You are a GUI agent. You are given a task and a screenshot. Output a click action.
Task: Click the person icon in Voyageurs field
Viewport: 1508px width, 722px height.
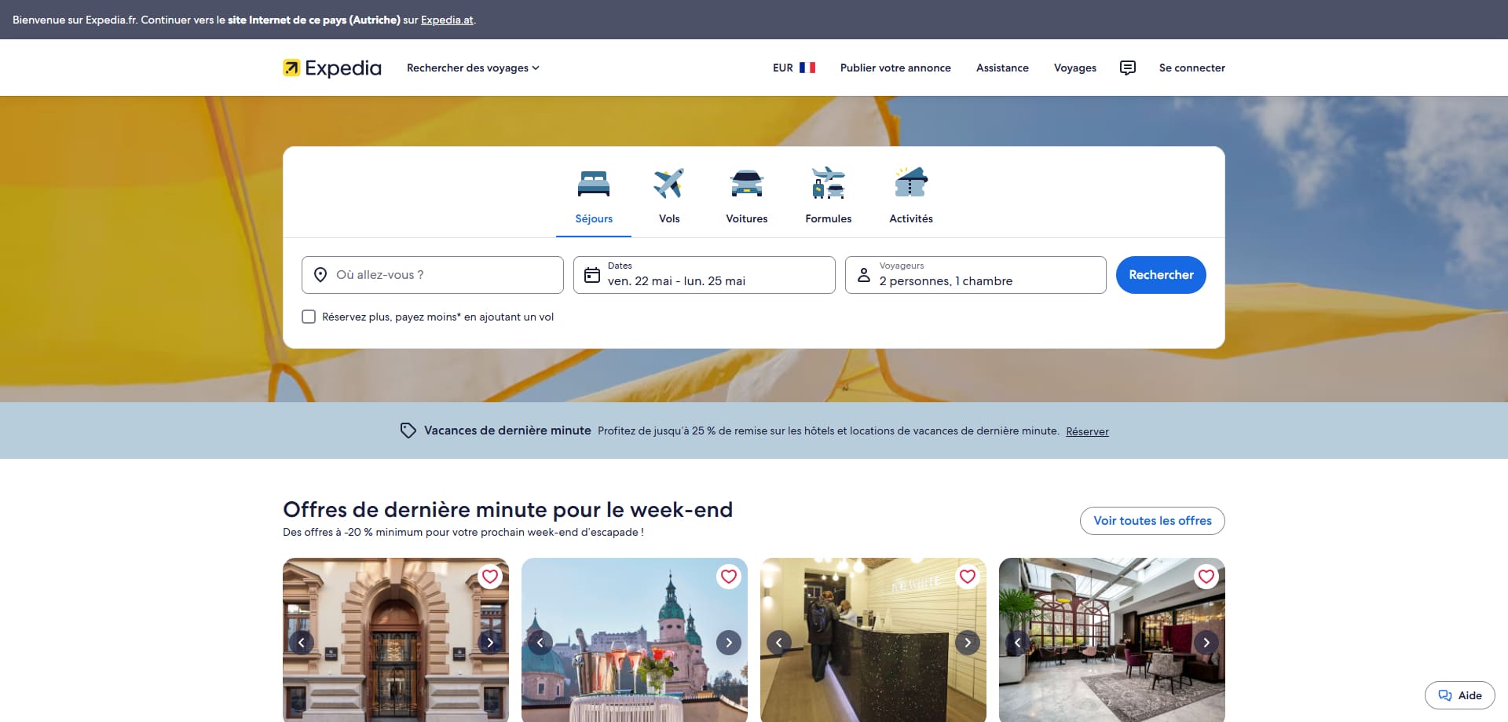click(864, 275)
